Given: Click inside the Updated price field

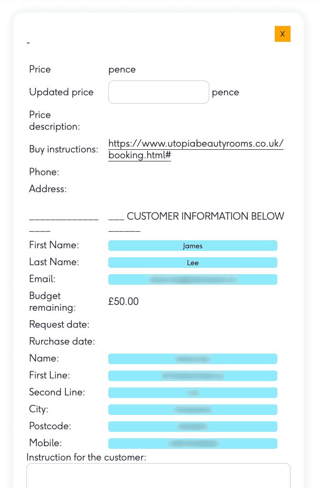Looking at the screenshot, I should tap(158, 92).
